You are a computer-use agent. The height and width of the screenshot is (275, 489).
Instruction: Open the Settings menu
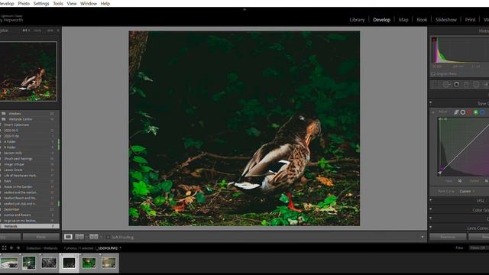[41, 3]
